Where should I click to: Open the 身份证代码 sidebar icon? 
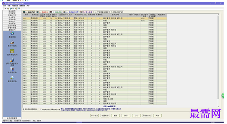pos(12,69)
